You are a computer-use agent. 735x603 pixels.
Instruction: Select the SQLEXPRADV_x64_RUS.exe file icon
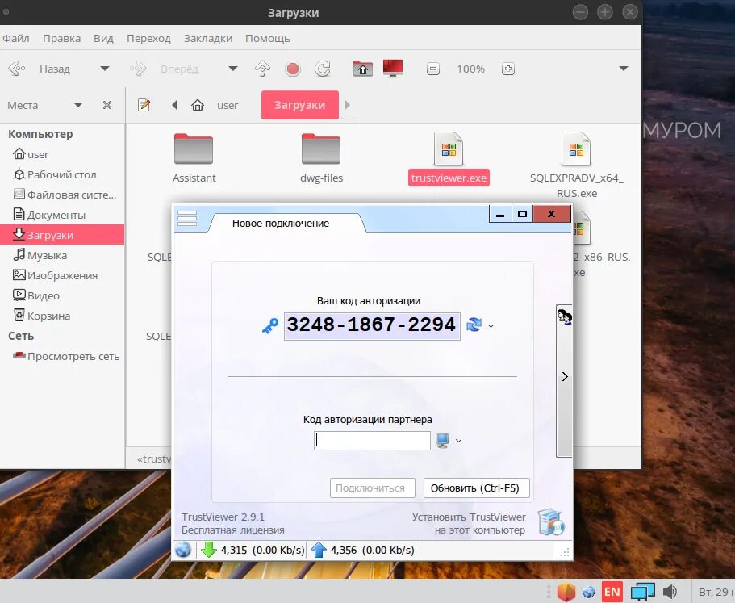576,149
